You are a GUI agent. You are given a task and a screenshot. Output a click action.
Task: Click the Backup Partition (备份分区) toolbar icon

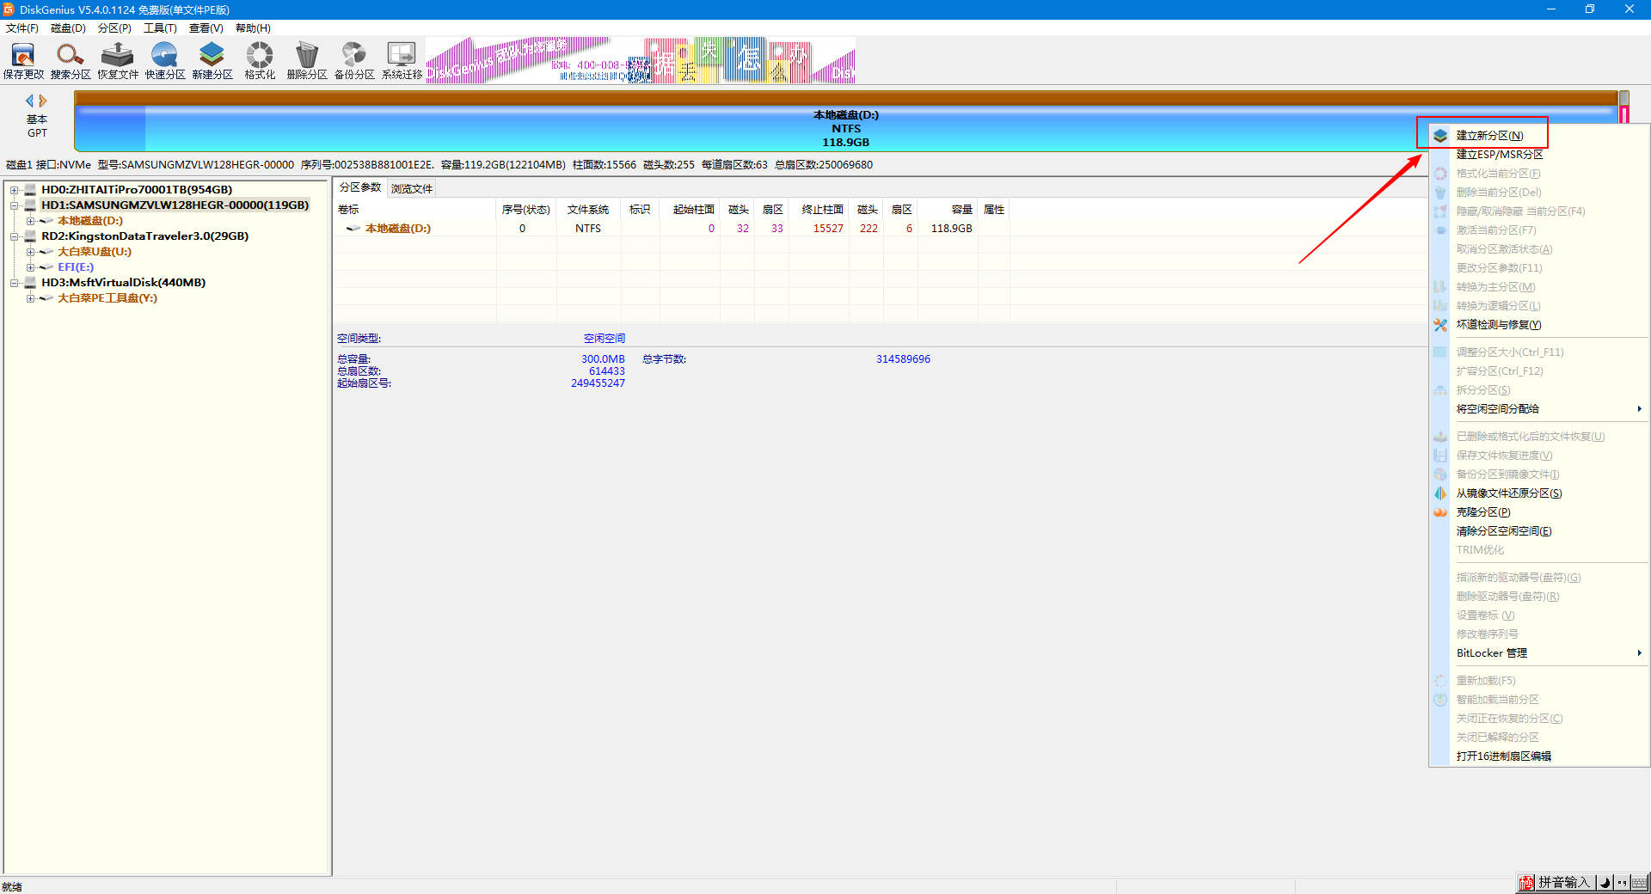(354, 60)
